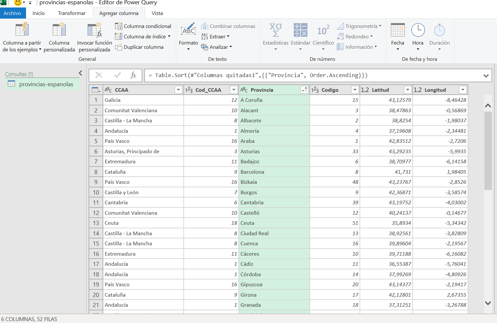Open Longitud column filter dropdown
497x323 pixels.
point(462,90)
